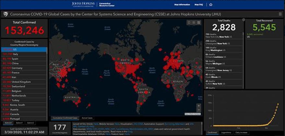The image size is (285, 136).
Task: Select Austria in the country list
Action: coord(24,110)
